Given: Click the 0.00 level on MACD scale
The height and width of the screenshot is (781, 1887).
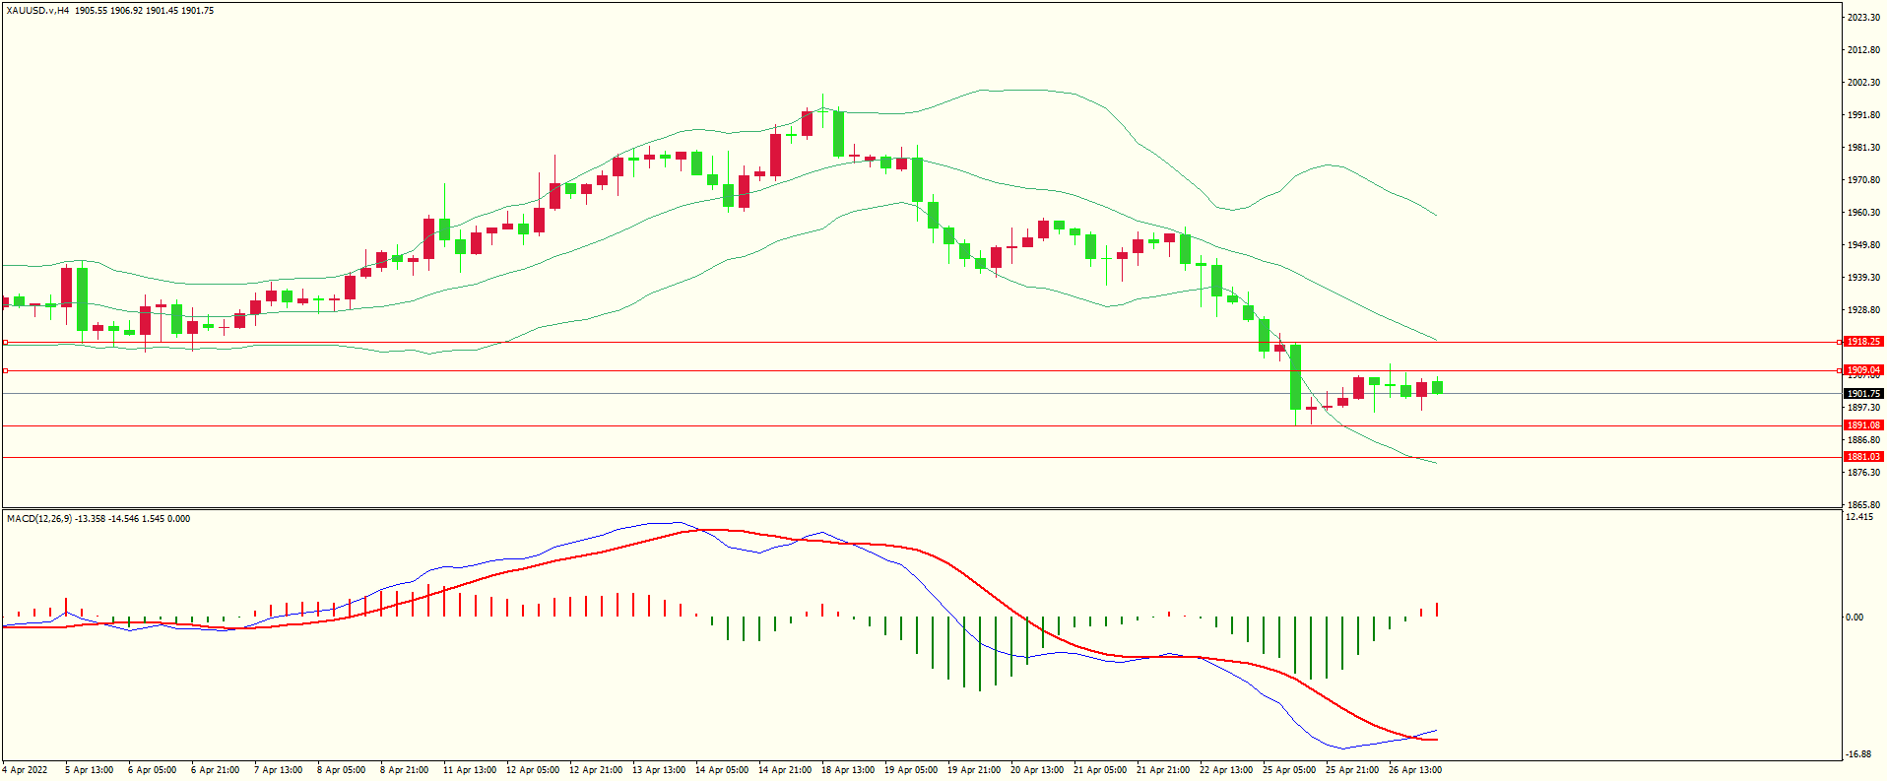Looking at the screenshot, I should click(1854, 618).
